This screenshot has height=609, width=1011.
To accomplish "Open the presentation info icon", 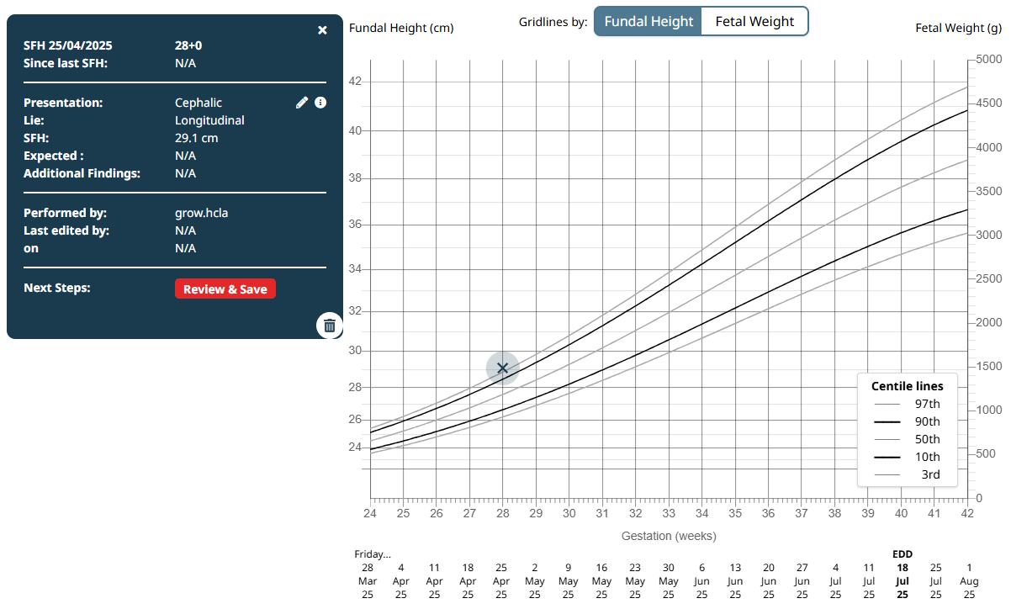I will point(320,103).
